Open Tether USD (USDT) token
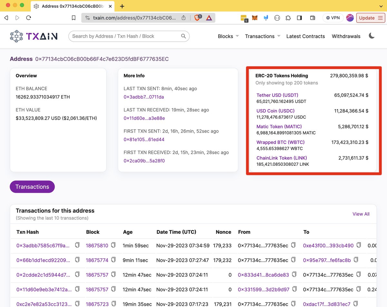387x307 pixels. tap(277, 95)
